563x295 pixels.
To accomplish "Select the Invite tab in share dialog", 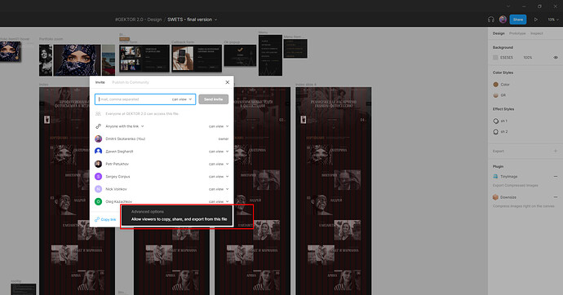I will pyautogui.click(x=100, y=82).
